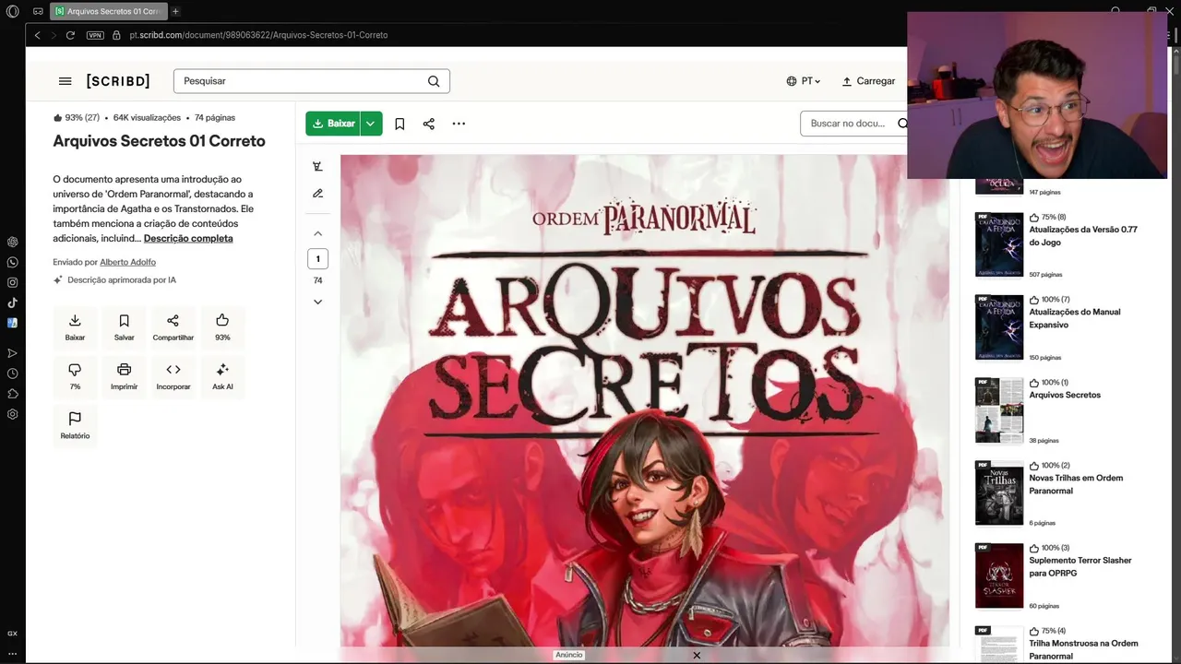Viewport: 1181px width, 664px height.
Task: Go to previous page with up chevron
Action: pyautogui.click(x=317, y=233)
